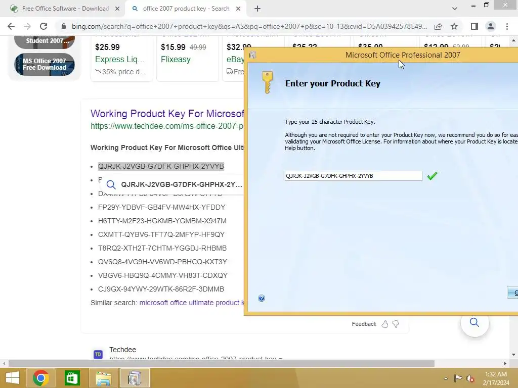Click the address bar URL

point(249,26)
